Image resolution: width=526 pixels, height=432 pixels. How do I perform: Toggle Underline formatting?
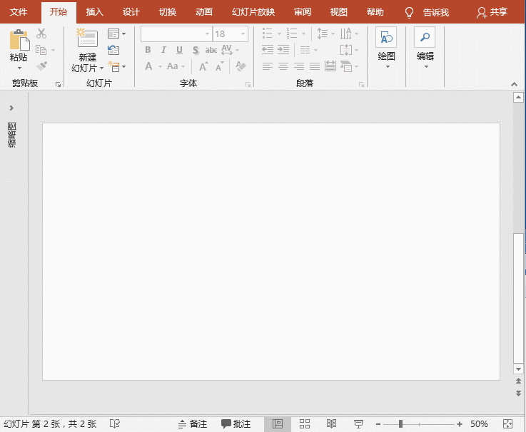pyautogui.click(x=179, y=50)
